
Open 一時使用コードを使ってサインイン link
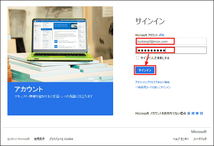[153, 87]
